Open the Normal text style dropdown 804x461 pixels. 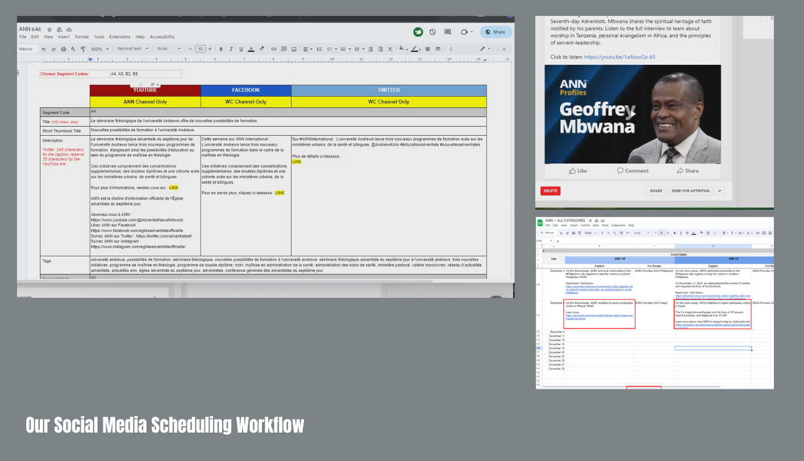click(132, 49)
